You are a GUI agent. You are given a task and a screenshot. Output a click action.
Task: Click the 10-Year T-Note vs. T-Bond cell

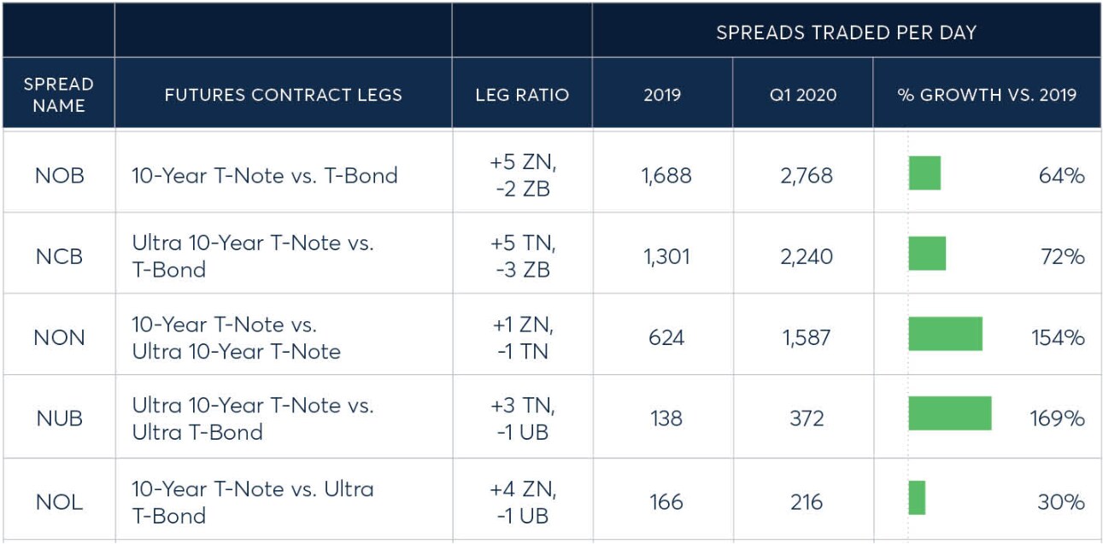click(x=265, y=176)
